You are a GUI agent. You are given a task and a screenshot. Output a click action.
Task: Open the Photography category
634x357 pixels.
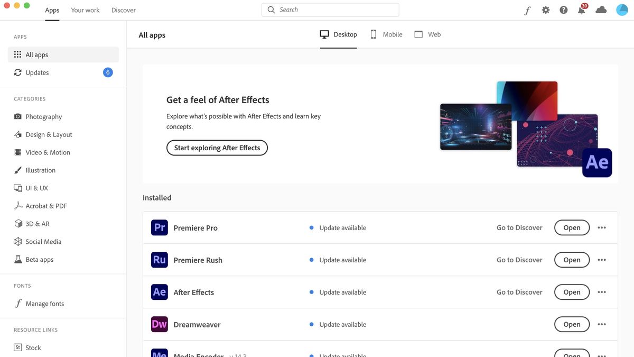coord(44,116)
